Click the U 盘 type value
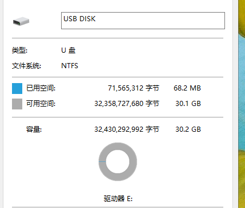245x208 pixels. (69, 50)
